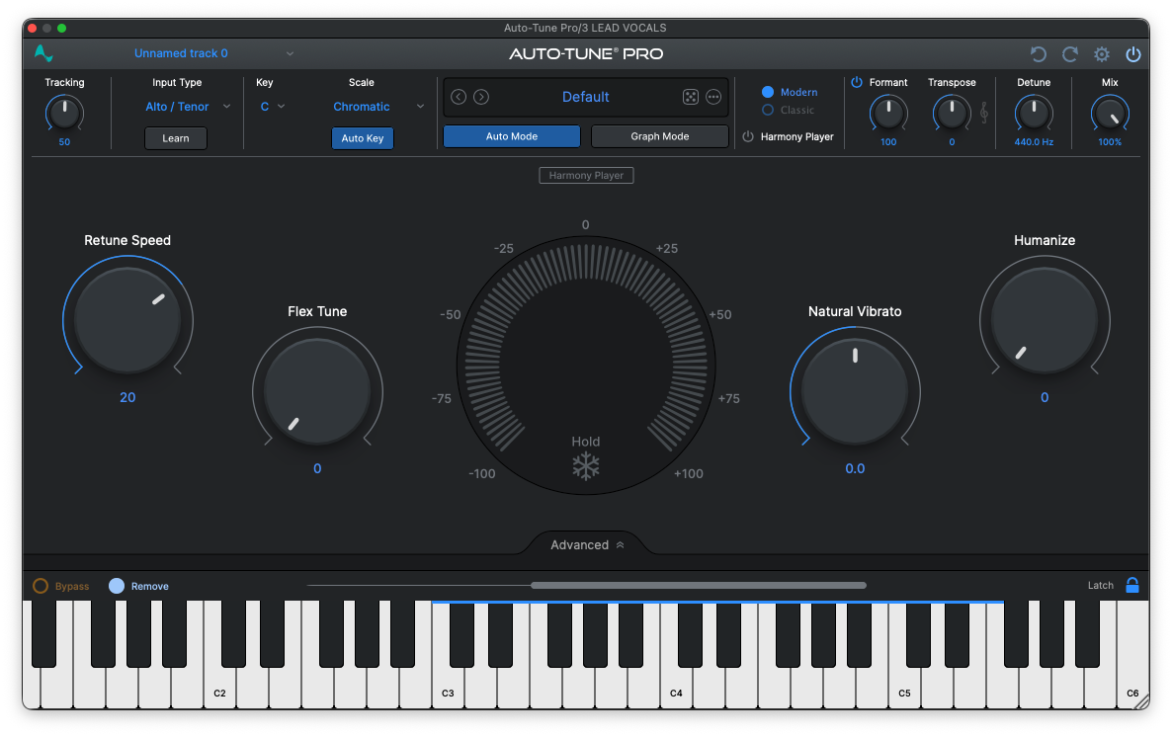1172x736 pixels.
Task: Toggle the Formant power switch
Action: (855, 82)
